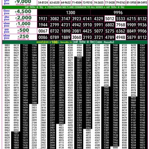Click number 1931 in the ₹2,000 row
This screenshot has height=149, width=149.
tap(43, 19)
